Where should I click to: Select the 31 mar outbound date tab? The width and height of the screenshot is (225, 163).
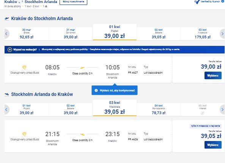click(x=71, y=34)
